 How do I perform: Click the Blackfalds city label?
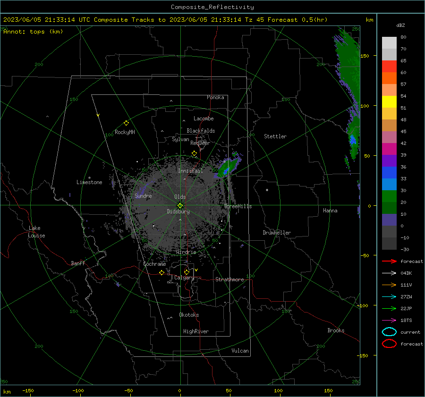tap(201, 131)
